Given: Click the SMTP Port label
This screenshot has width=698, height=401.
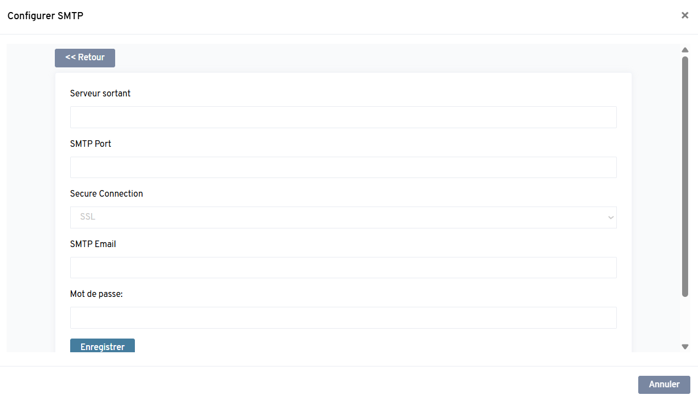Looking at the screenshot, I should pos(90,144).
